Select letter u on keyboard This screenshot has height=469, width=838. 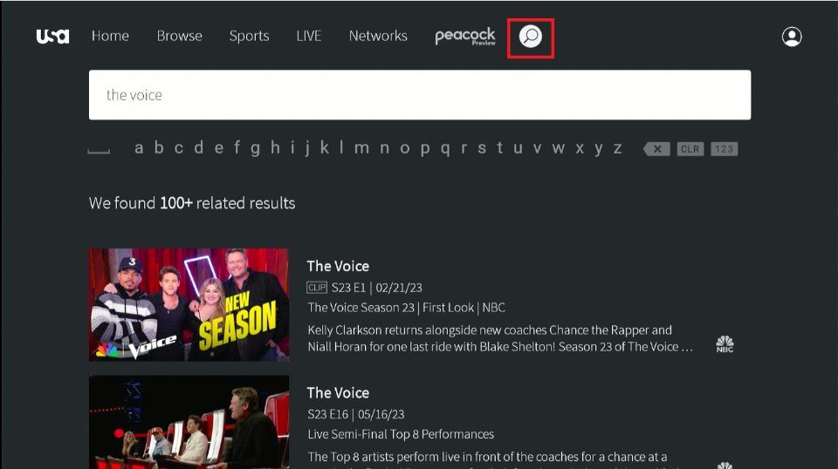coord(518,148)
